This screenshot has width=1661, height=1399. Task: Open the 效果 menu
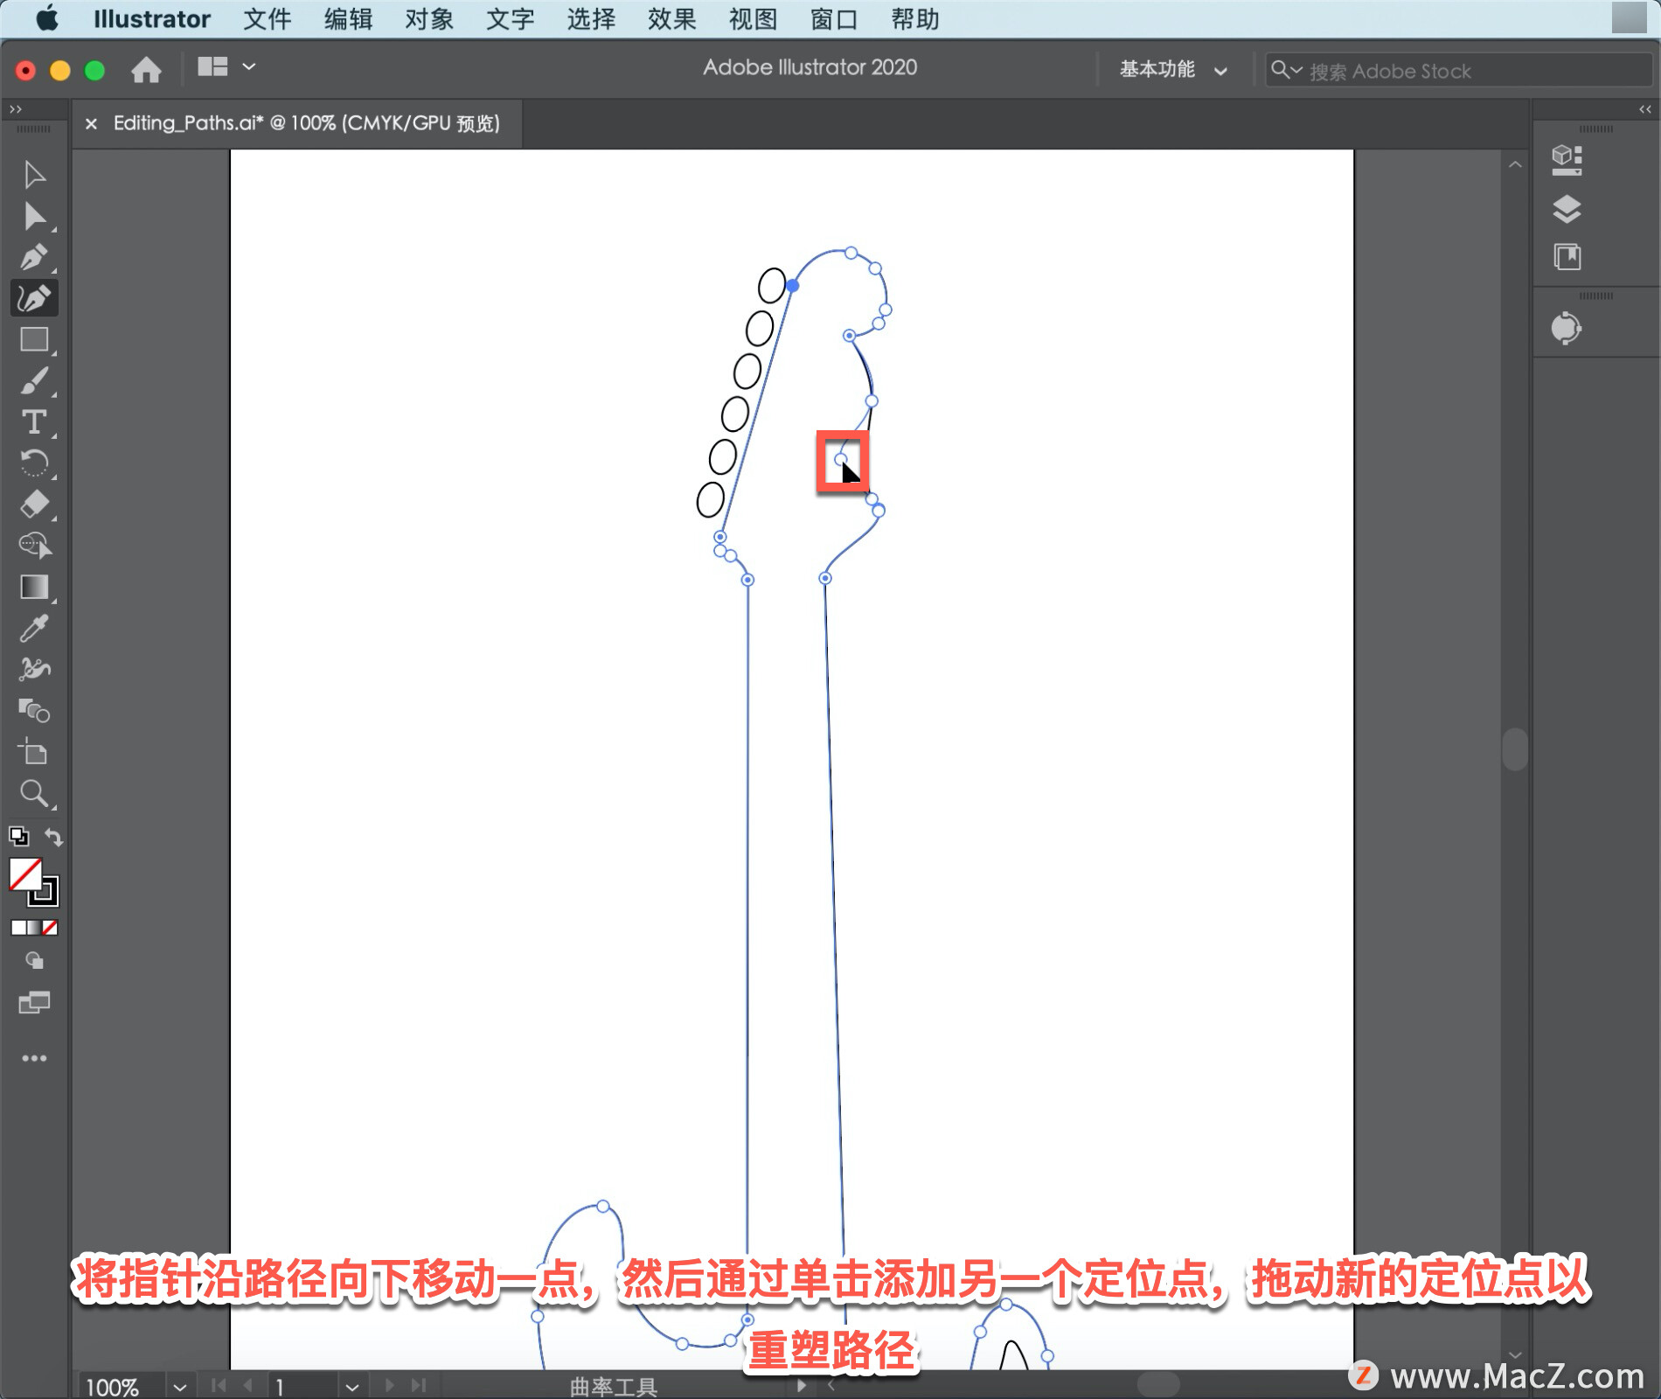[671, 18]
